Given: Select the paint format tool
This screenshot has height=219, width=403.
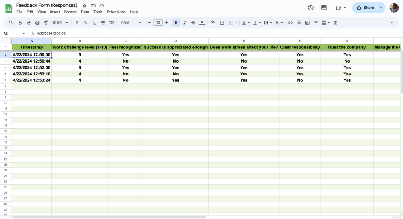Looking at the screenshot, I should (46, 23).
